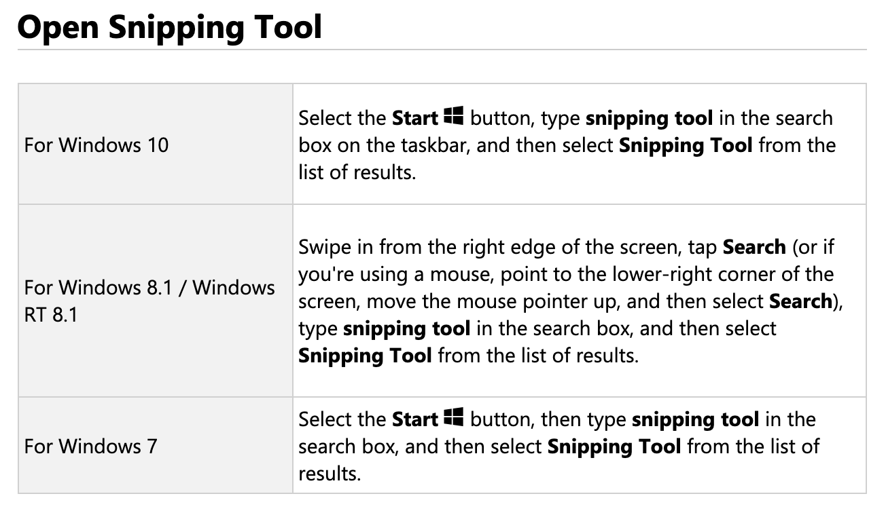Click bold "Start" in the Windows 10 instructions
This screenshot has width=886, height=513.
(x=414, y=118)
